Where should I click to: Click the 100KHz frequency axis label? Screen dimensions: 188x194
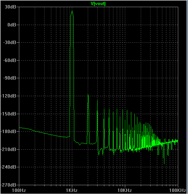[x=178, y=190]
